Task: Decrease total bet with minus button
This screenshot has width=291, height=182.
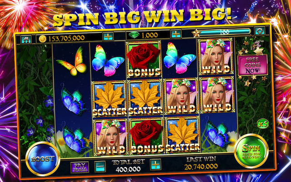Action: coord(101,166)
